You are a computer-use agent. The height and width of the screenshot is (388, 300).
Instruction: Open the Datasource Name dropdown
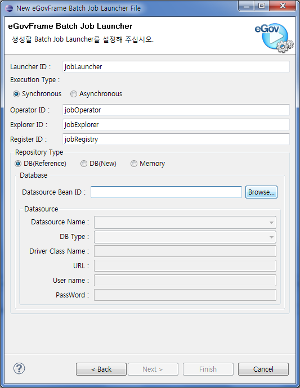click(x=185, y=223)
